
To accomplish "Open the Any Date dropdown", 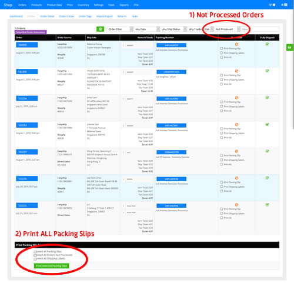I will coord(146,29).
